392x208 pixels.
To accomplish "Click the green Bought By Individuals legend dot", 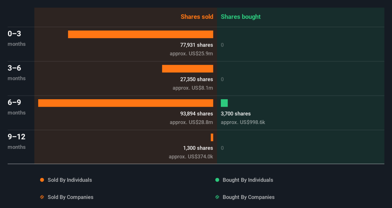I will coord(217,180).
